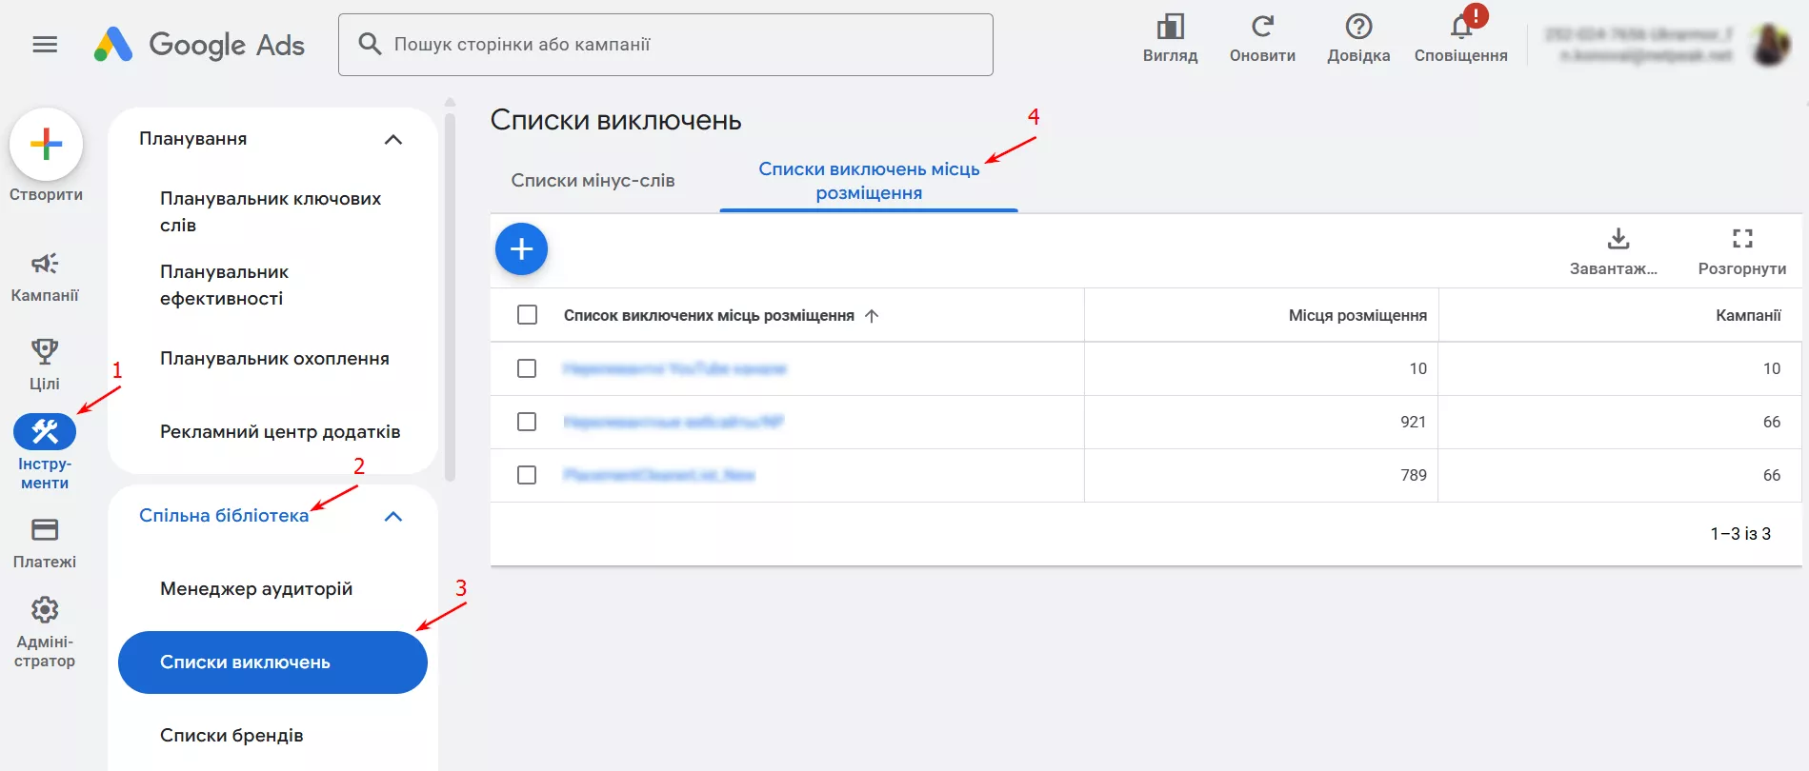This screenshot has height=771, width=1809.
Task: Open the Платежі payments icon
Action: (x=44, y=530)
